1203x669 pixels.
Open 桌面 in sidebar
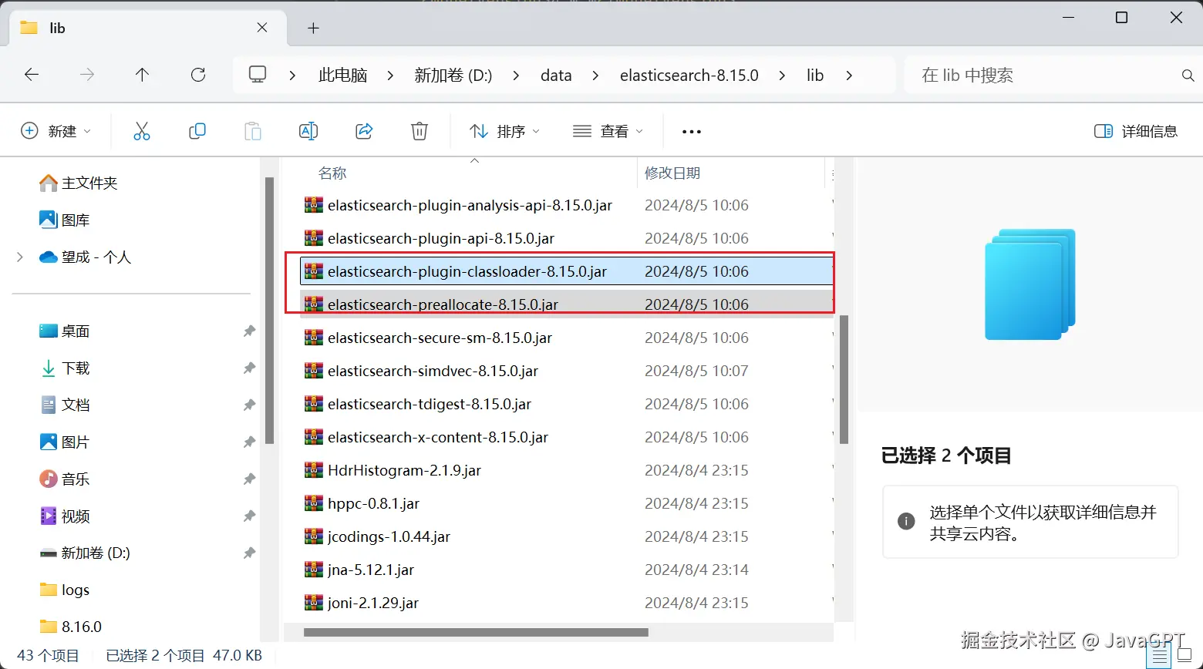pos(65,331)
